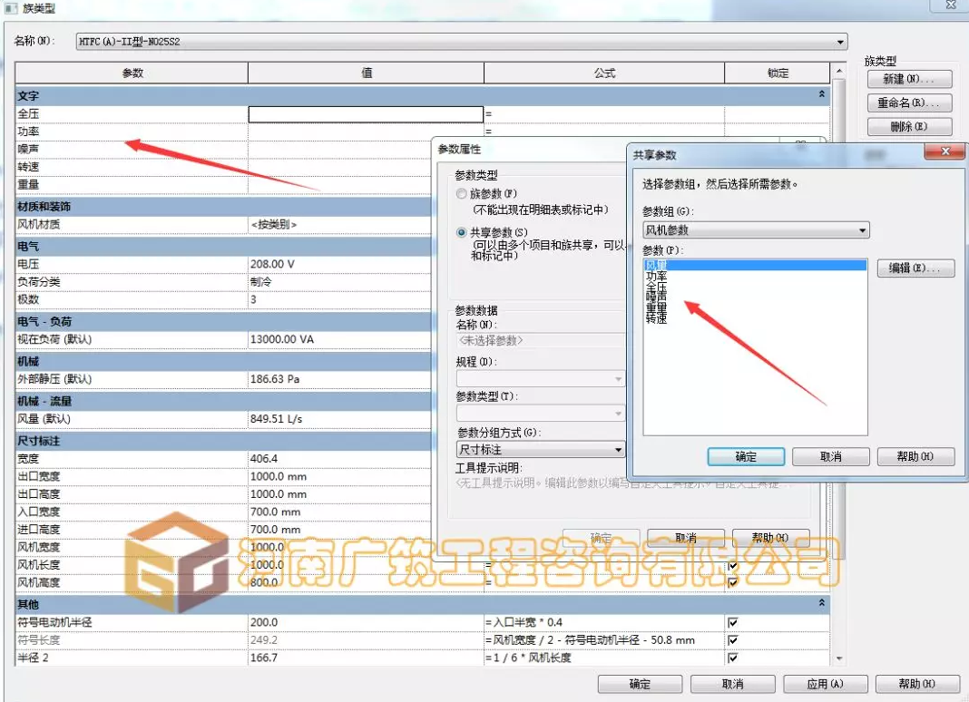This screenshot has height=702, width=969.
Task: Click the 新建 family type button
Action: click(x=909, y=79)
